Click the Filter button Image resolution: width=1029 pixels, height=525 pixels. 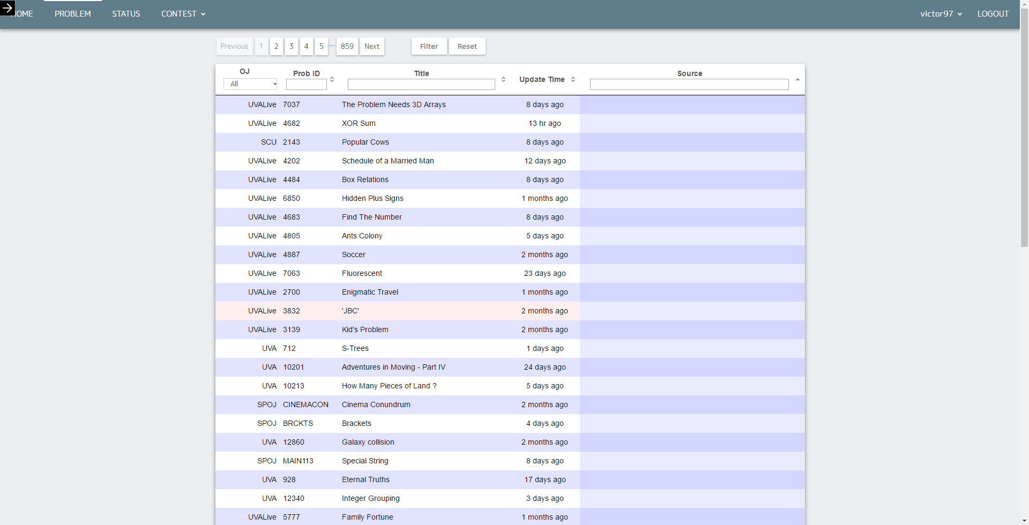tap(429, 47)
